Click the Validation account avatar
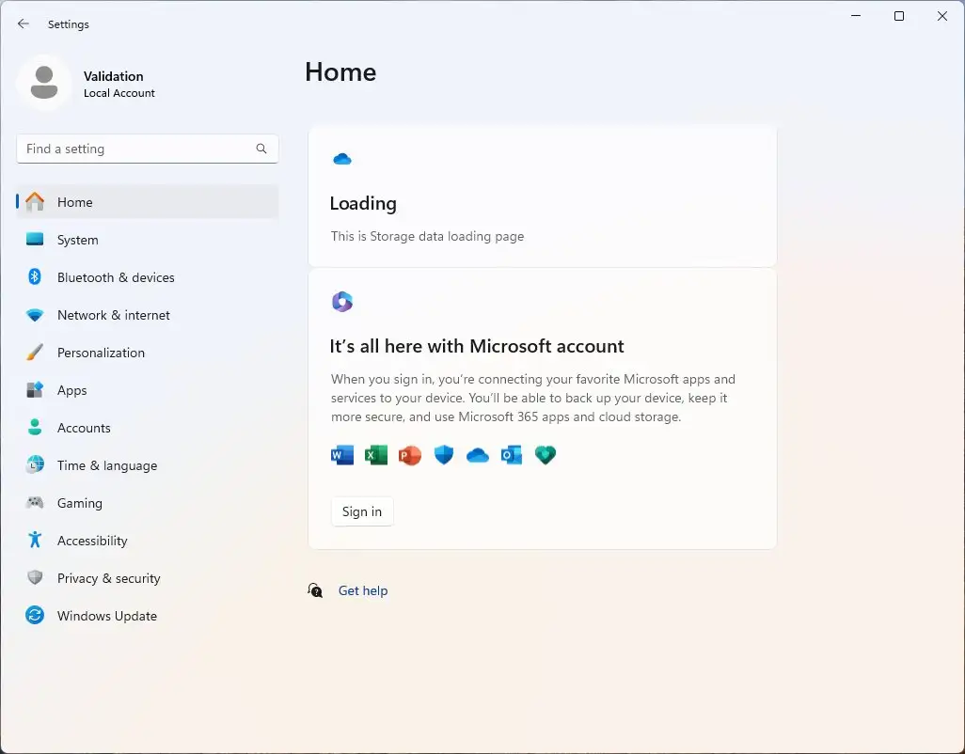Image resolution: width=965 pixels, height=754 pixels. coord(44,83)
